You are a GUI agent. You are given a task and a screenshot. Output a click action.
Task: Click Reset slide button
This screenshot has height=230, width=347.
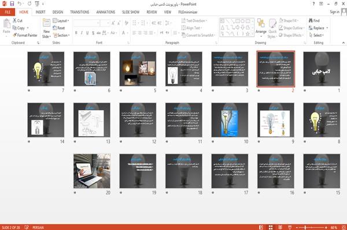click(59, 28)
